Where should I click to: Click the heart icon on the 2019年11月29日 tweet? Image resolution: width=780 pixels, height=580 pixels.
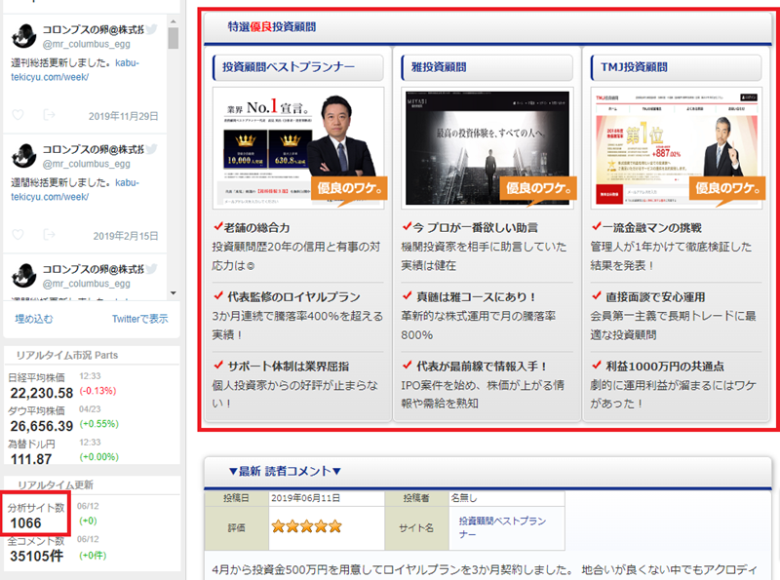(18, 115)
